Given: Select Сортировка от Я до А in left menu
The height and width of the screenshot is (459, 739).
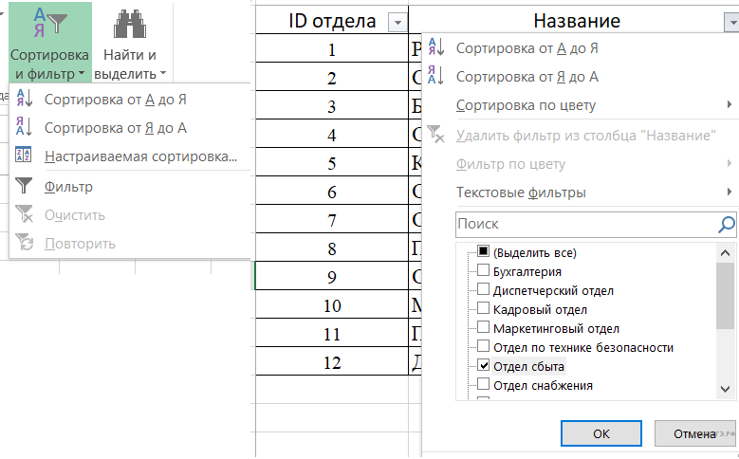Looking at the screenshot, I should [x=115, y=127].
